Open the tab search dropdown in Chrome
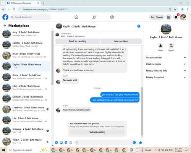 coord(3,3)
